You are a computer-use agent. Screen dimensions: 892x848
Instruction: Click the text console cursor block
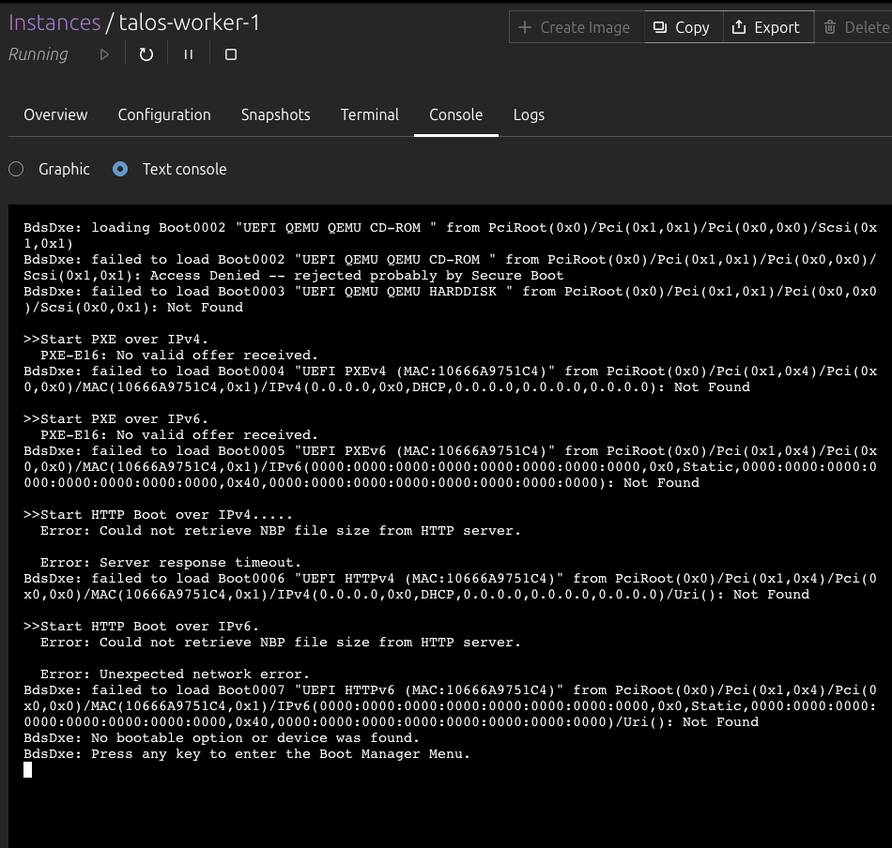(x=28, y=769)
